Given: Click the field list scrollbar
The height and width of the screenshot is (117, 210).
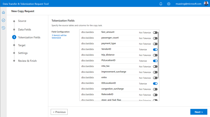Looking at the screenshot, I should (158, 55).
